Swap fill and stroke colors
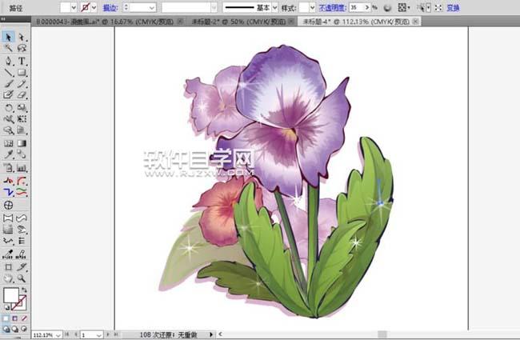The image size is (520, 340). pos(23,289)
